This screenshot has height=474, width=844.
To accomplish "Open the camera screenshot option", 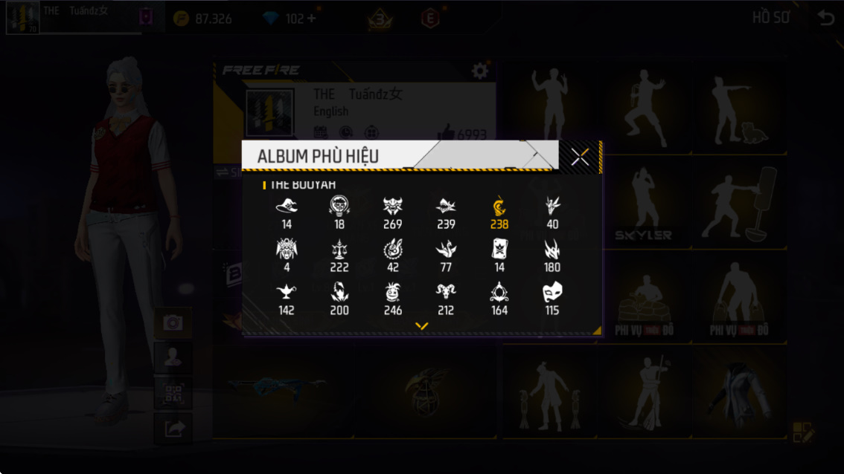I will pyautogui.click(x=173, y=322).
